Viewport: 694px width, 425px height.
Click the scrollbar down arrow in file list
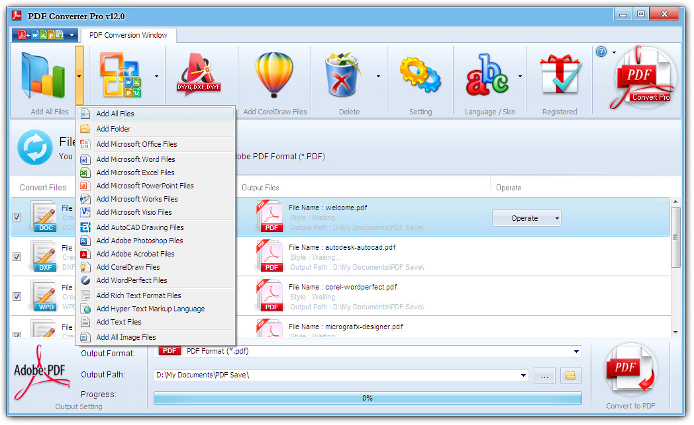click(x=675, y=332)
